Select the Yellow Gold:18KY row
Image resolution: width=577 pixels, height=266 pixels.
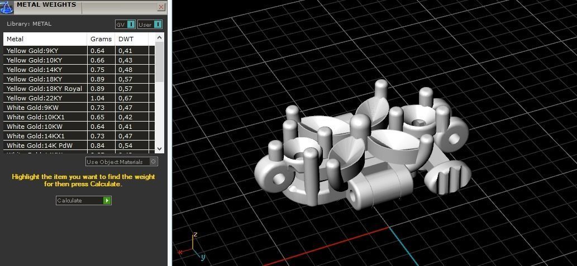(x=79, y=79)
